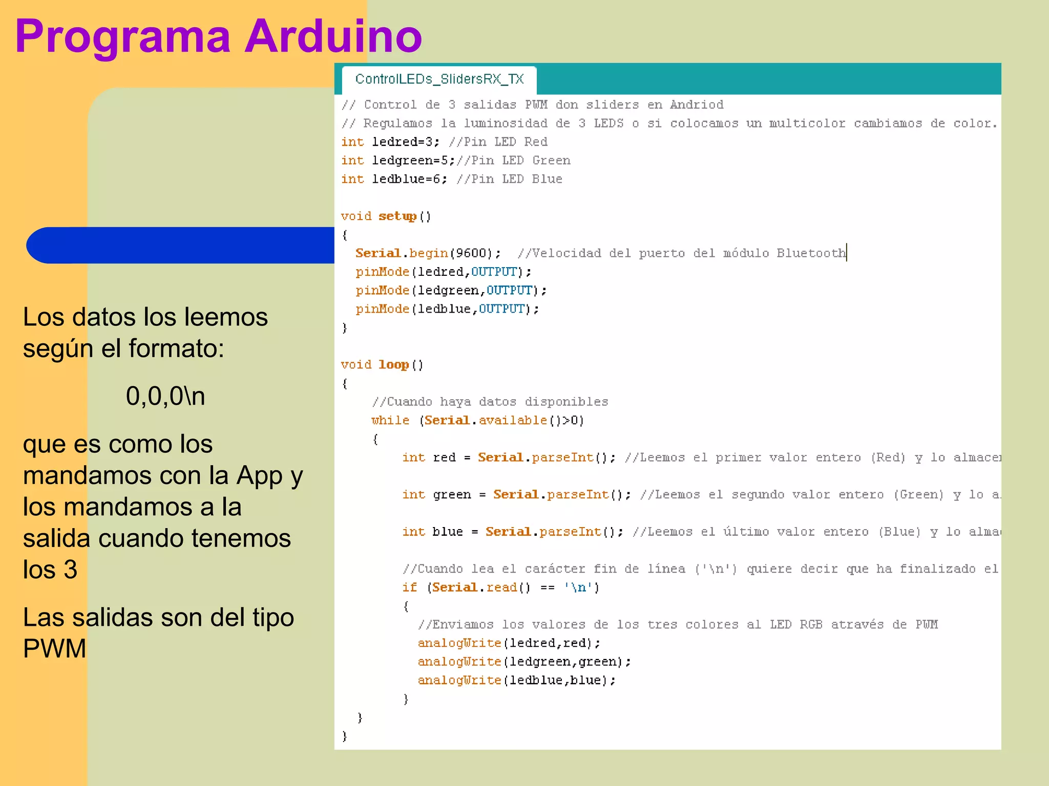Select the ControlLEDs_SlidersRX_TX sketch tab
The height and width of the screenshot is (786, 1049).
439,79
